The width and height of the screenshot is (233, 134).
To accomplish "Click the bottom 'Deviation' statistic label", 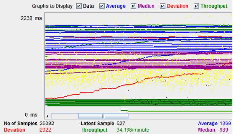I will tap(14, 130).
